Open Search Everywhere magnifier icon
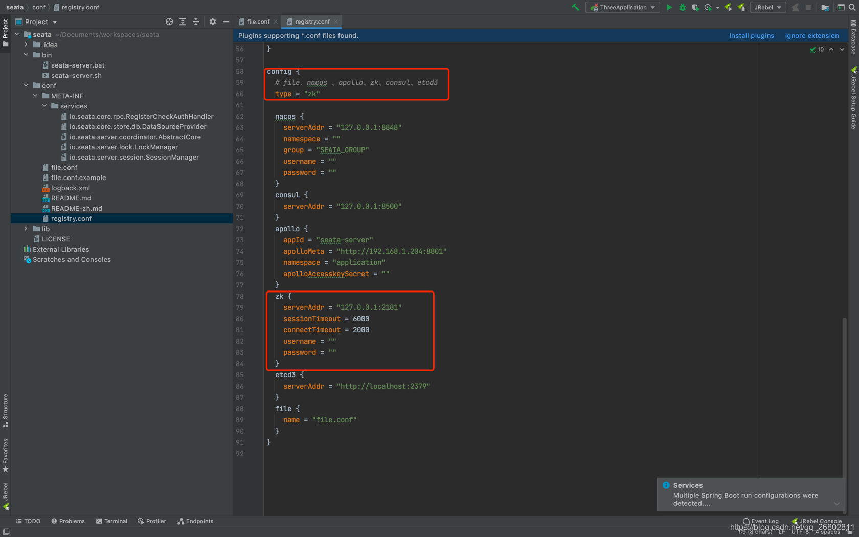Screen dimensions: 859x537 point(852,7)
